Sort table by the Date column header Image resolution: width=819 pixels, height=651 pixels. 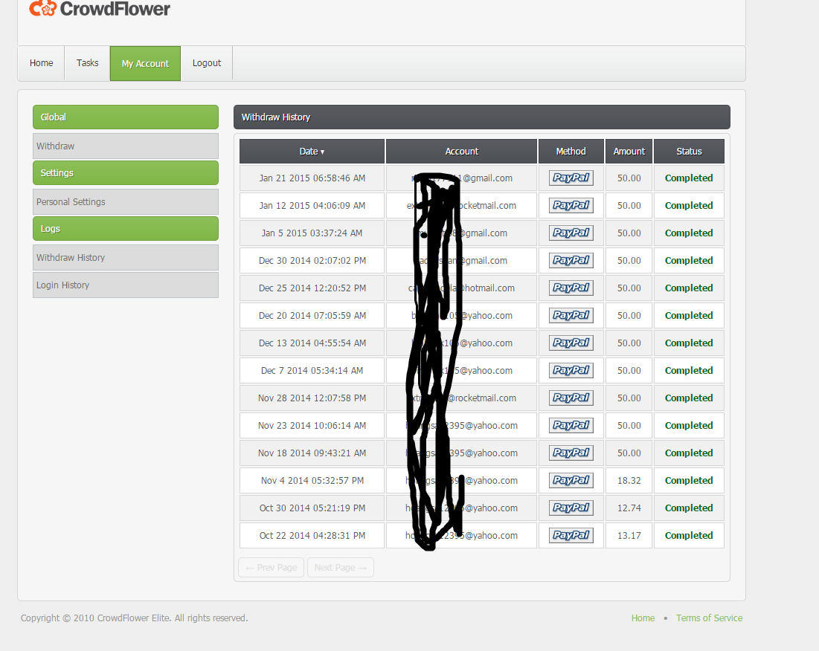(x=312, y=152)
